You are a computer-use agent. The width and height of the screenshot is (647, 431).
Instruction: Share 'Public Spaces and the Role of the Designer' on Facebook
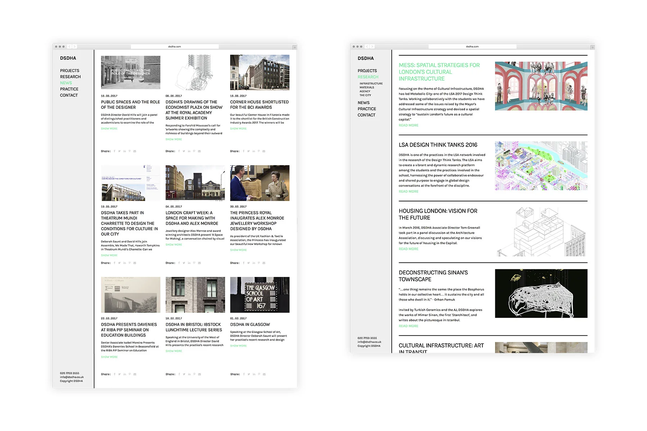tap(115, 151)
